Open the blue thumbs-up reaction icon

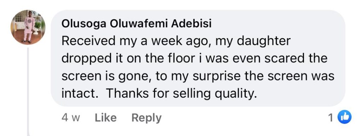coord(344,117)
